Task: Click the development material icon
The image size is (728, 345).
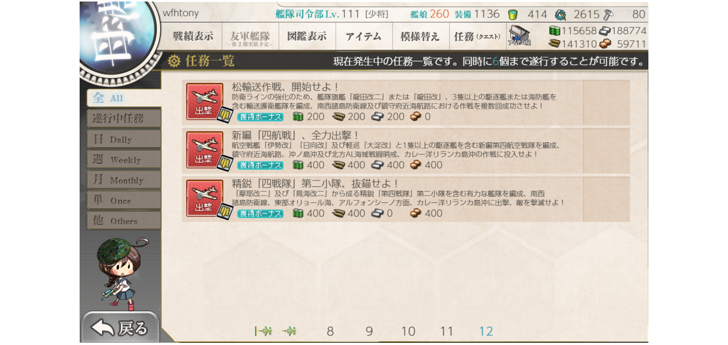Action: pyautogui.click(x=560, y=15)
